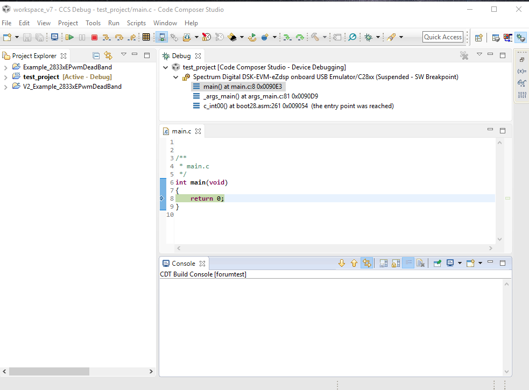Click the Console Show Next down-arrow icon
Screen dimensions: 529x390
pos(342,263)
